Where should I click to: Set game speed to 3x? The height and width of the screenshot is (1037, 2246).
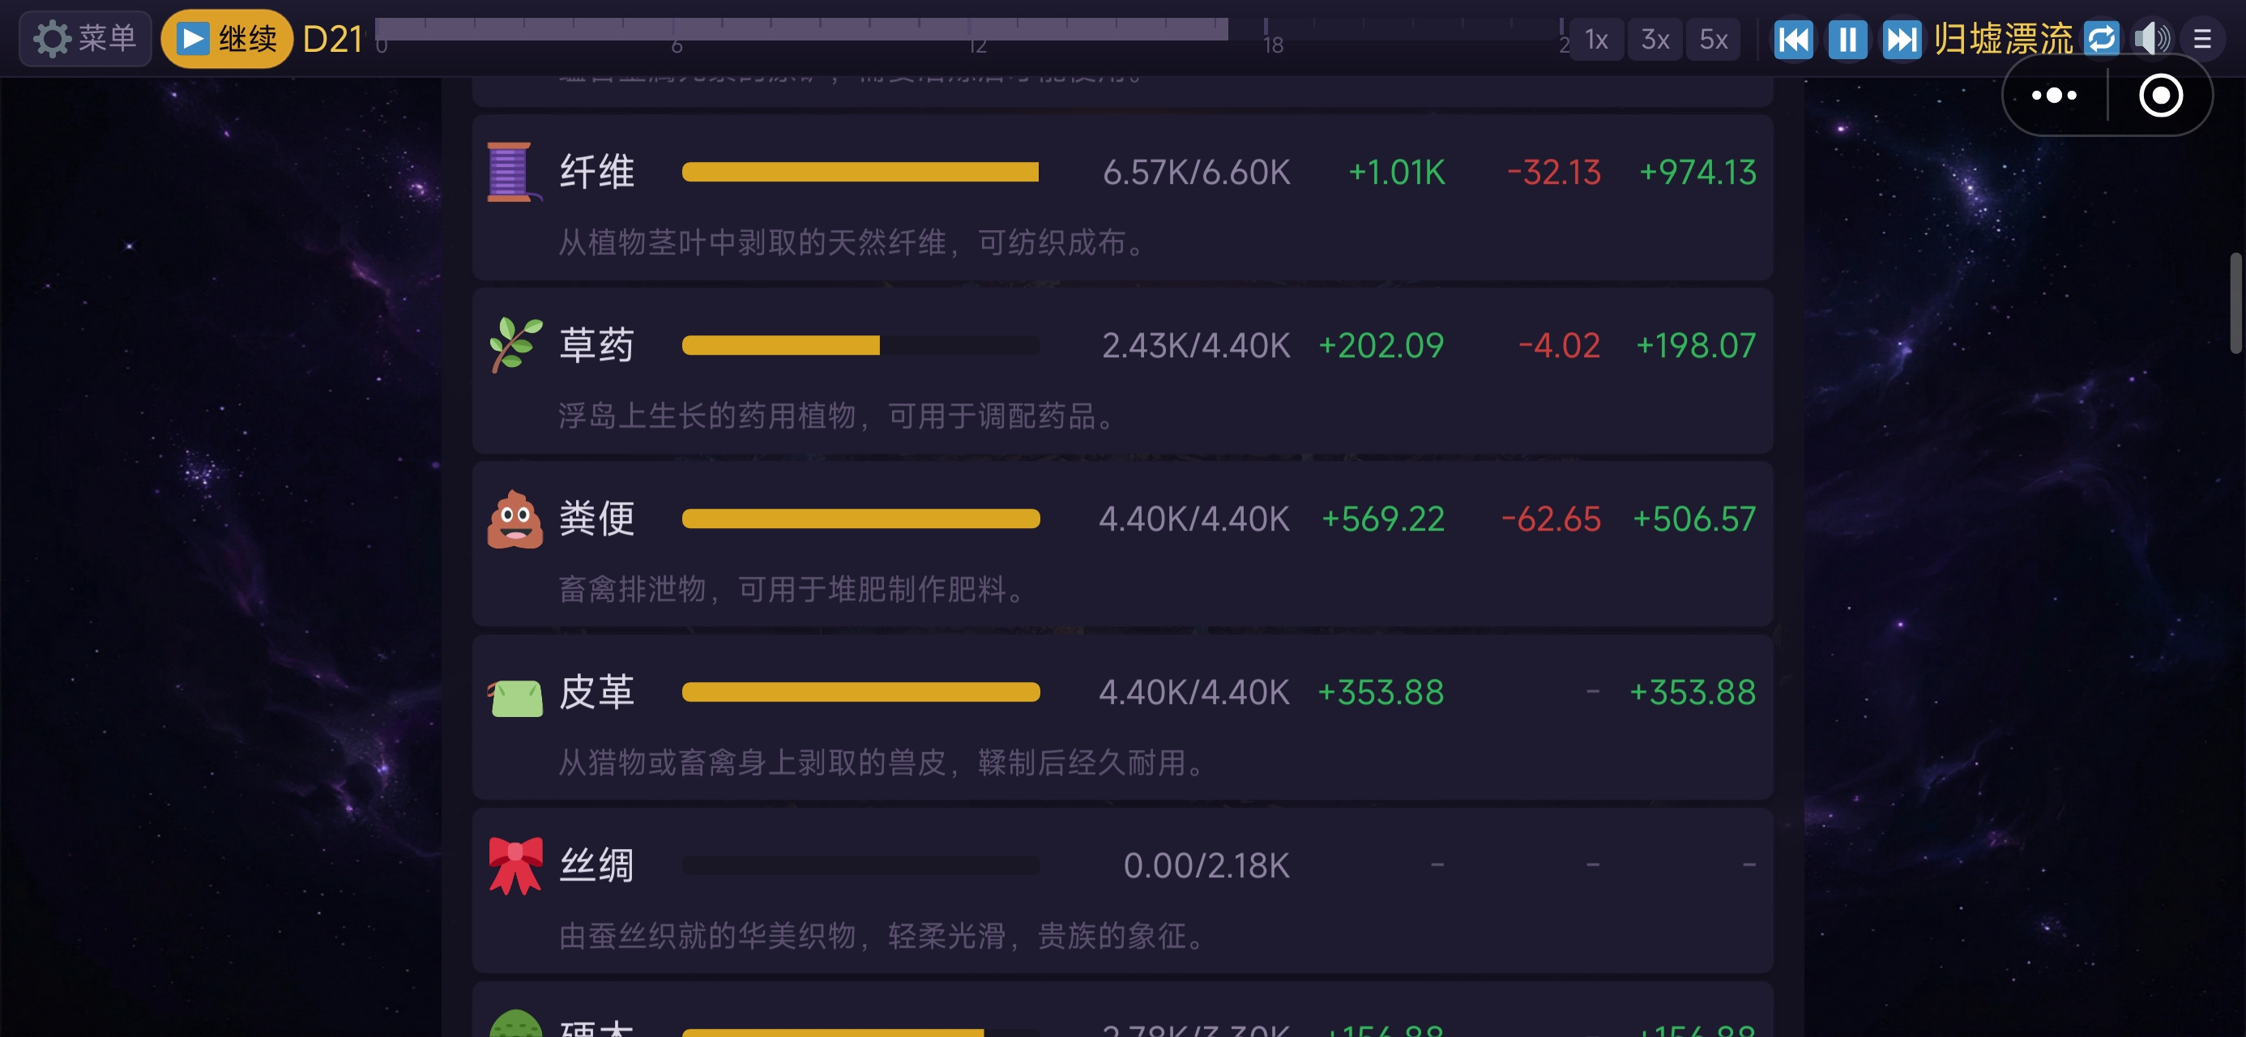(x=1655, y=39)
